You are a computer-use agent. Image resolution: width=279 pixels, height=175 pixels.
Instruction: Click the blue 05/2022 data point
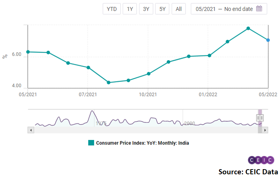click(x=268, y=40)
